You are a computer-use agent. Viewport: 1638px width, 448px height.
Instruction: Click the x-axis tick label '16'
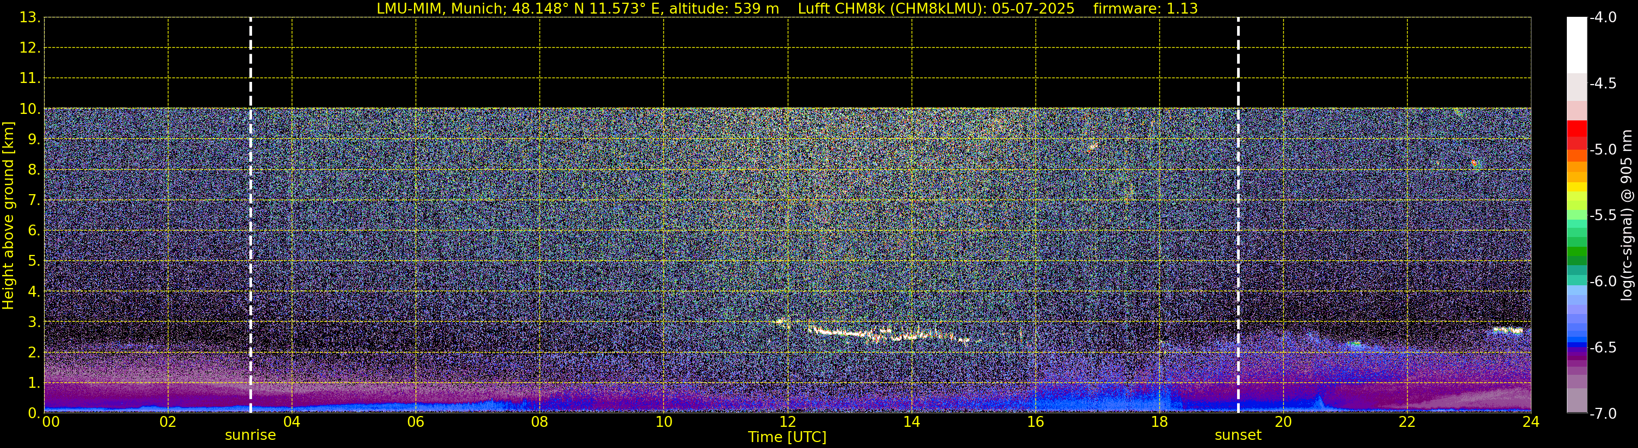(x=1036, y=422)
